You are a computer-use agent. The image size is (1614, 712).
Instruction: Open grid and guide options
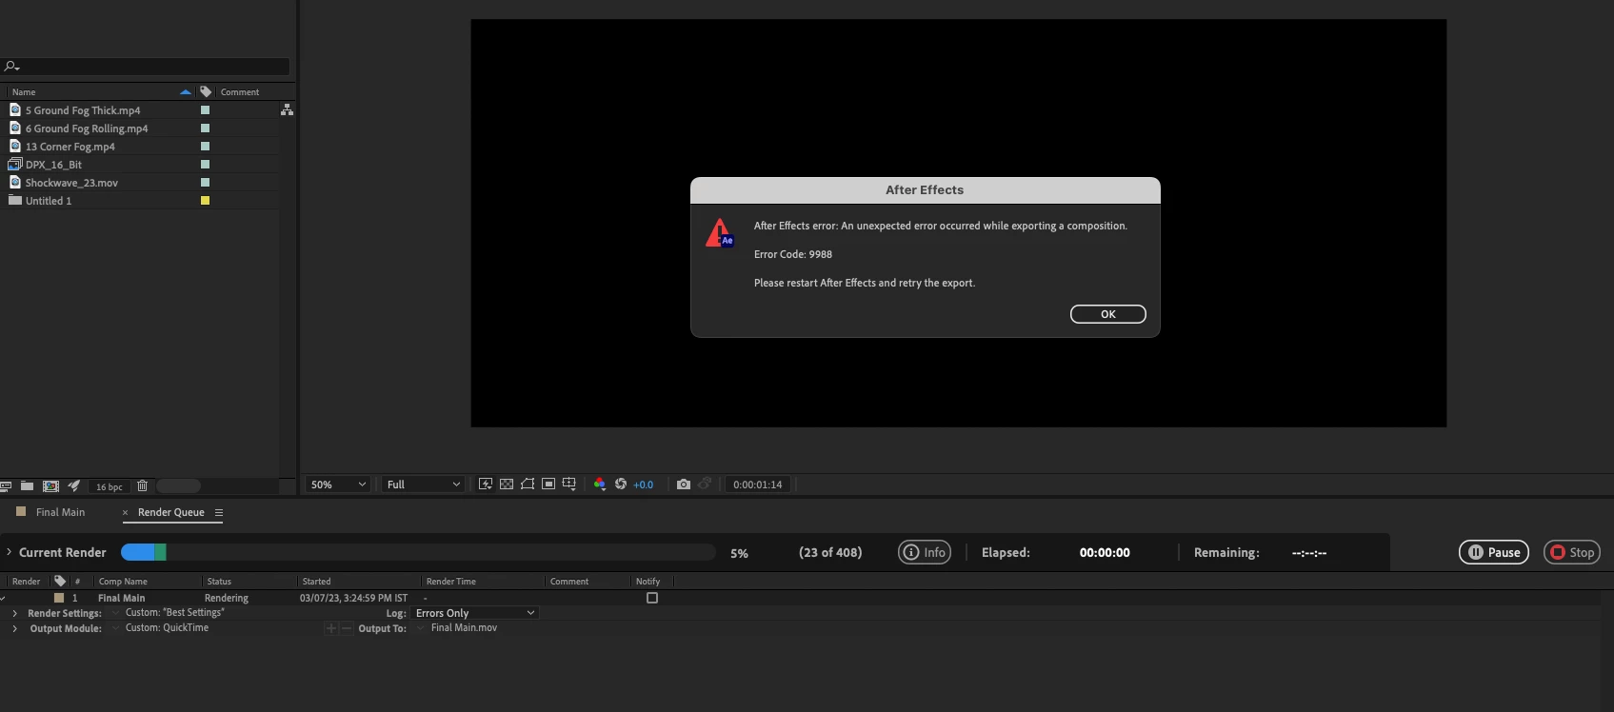pos(569,484)
